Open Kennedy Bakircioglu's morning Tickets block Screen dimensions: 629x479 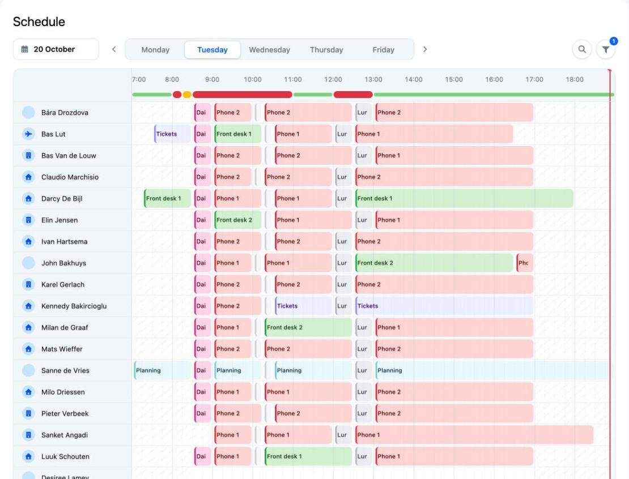pos(303,306)
